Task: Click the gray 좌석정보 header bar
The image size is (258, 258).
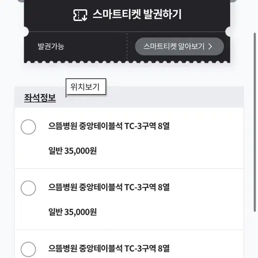Action: coord(129,97)
